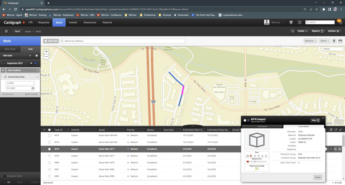Click the shield icon in the top navigation bar
The image size is (345, 185).
291,22
